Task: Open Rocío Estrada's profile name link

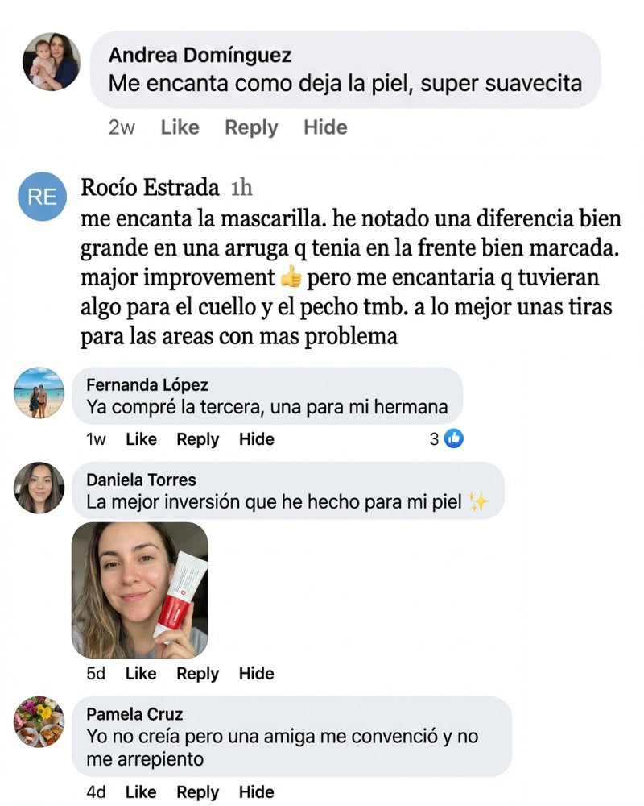Action: [150, 188]
